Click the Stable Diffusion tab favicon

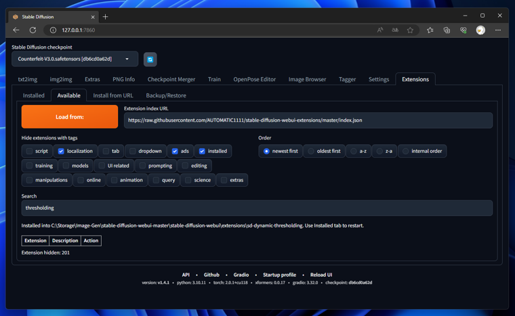pos(16,17)
